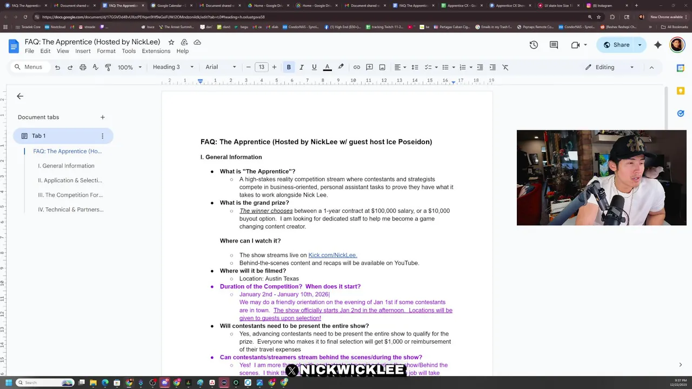The width and height of the screenshot is (692, 389).
Task: Open the numbered list options arrow
Action: pos(471,67)
